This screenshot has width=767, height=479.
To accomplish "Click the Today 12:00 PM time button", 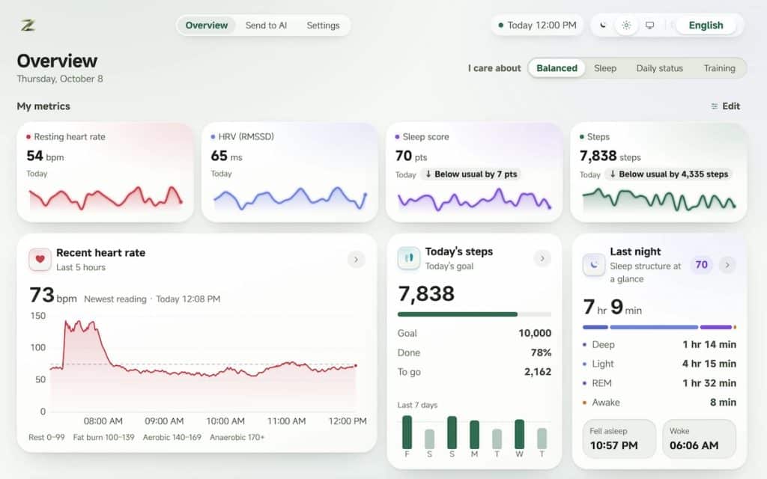I will [x=537, y=25].
